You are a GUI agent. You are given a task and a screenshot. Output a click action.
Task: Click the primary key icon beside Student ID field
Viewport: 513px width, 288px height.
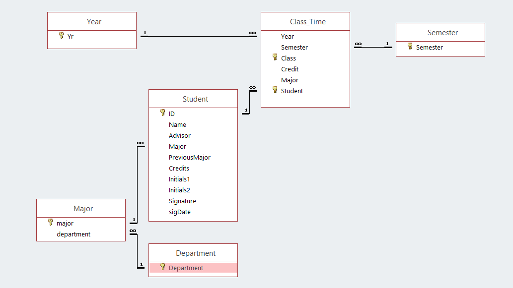163,113
